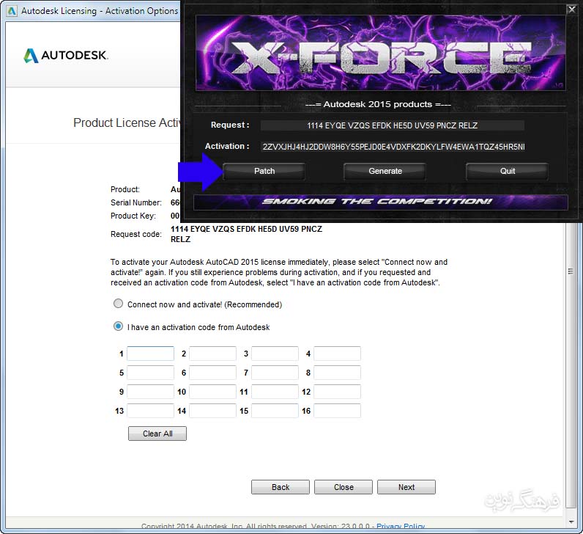Click the Autodesk logo in header
Viewport: 583px width, 534px height.
[x=66, y=56]
